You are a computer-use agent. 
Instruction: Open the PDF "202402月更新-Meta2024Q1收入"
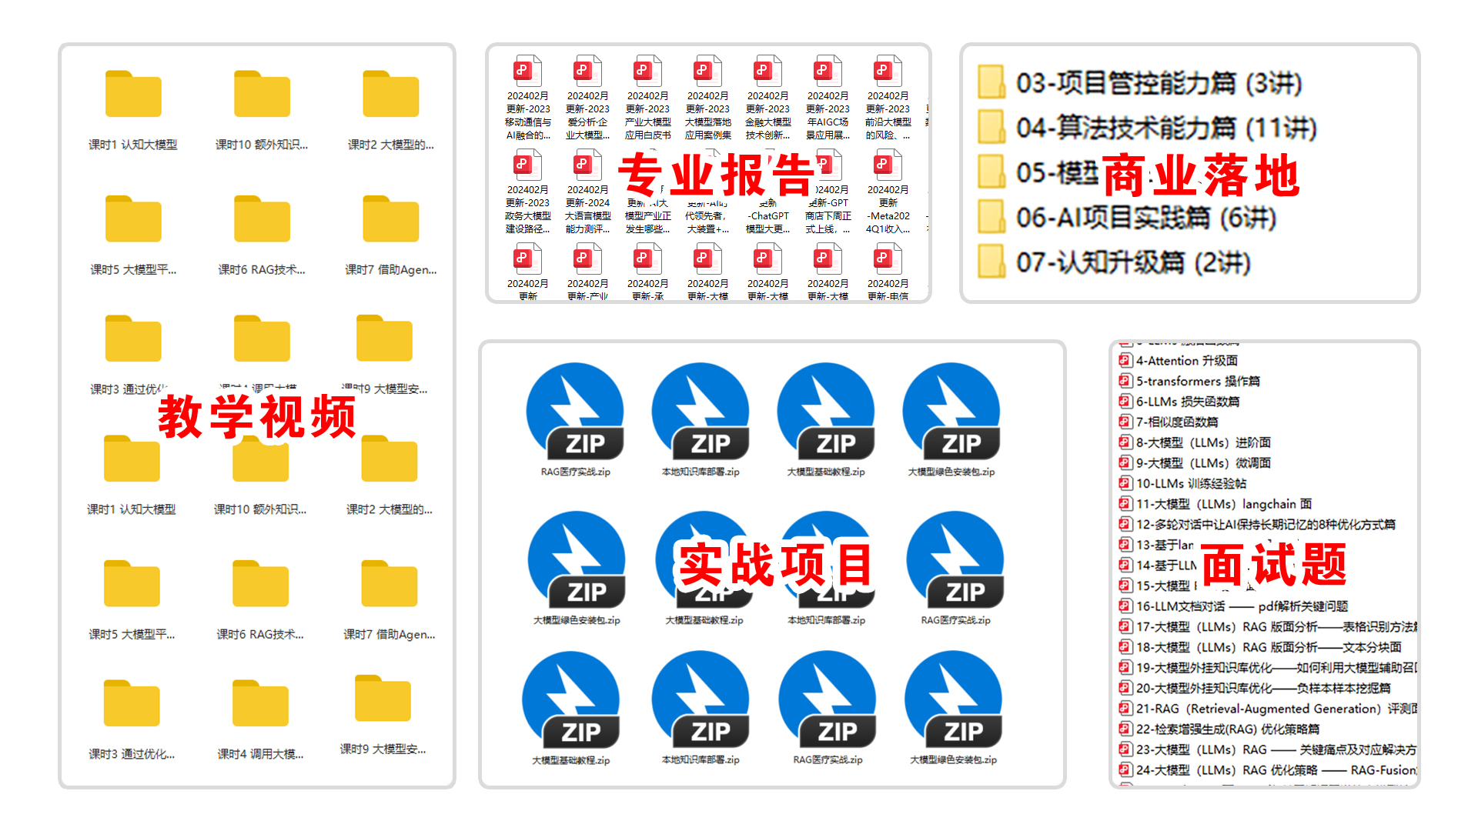pyautogui.click(x=887, y=165)
